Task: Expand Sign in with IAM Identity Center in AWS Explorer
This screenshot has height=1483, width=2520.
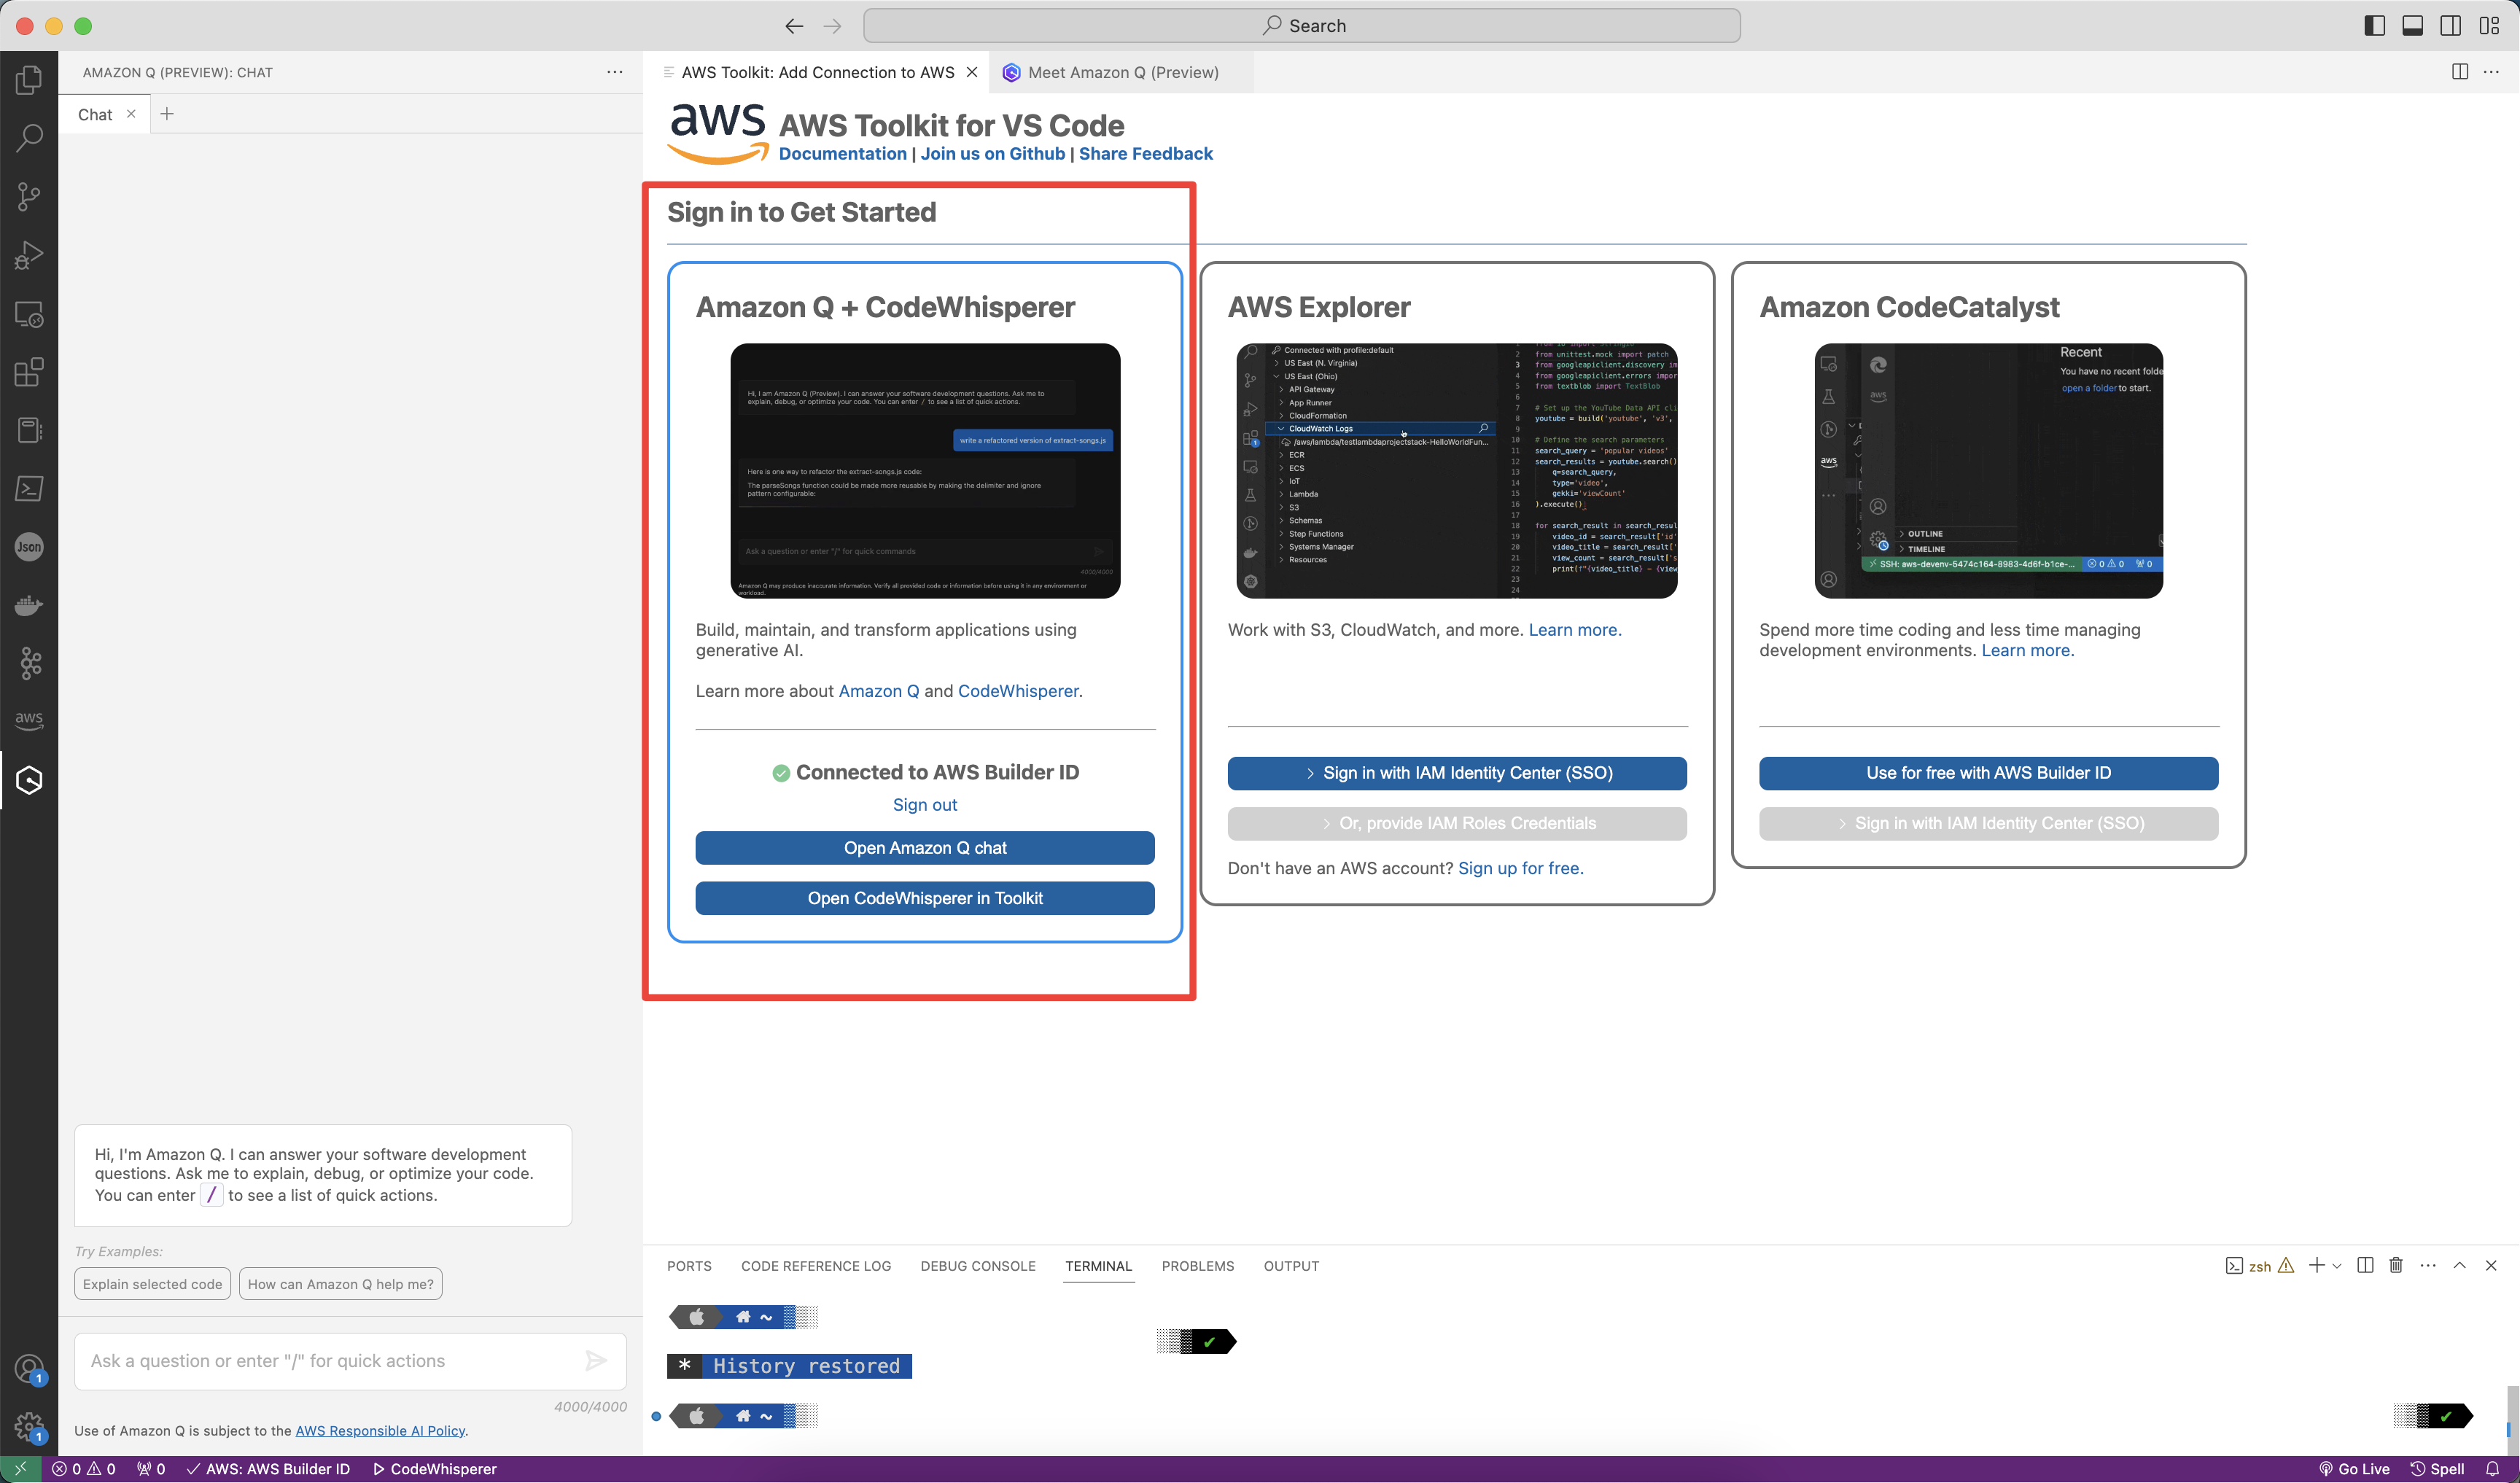Action: click(1457, 773)
